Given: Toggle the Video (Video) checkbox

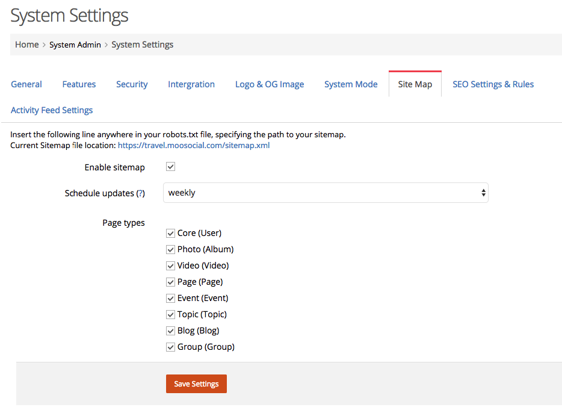Looking at the screenshot, I should tap(171, 266).
